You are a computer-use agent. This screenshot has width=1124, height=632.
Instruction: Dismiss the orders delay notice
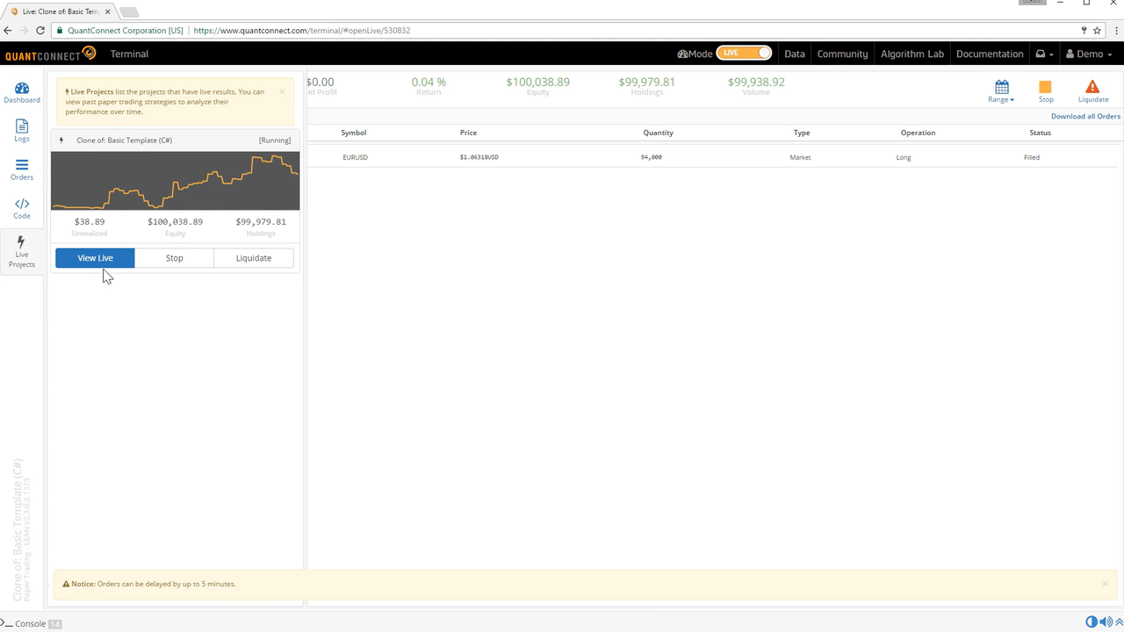1105,584
